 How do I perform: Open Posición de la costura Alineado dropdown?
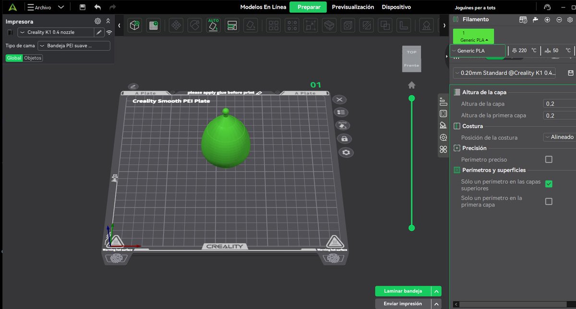click(560, 137)
